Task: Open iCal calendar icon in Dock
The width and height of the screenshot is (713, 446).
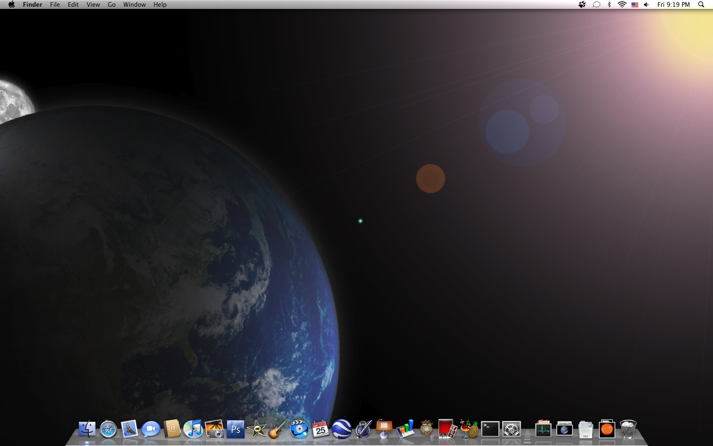Action: pyautogui.click(x=320, y=429)
